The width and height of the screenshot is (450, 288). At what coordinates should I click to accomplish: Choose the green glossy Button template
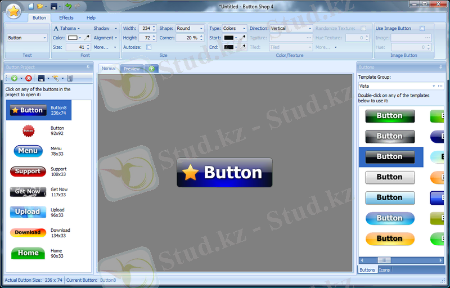[x=390, y=116]
